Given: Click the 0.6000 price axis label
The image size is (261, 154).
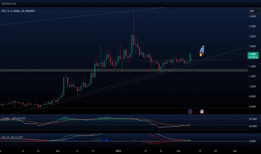Looking at the screenshot, I should 252,106.
